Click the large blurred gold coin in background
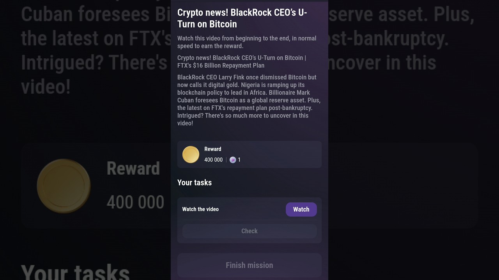Image resolution: width=499 pixels, height=280 pixels. point(64,186)
